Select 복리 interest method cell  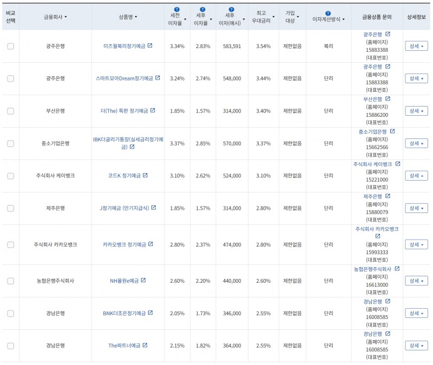[x=329, y=46]
